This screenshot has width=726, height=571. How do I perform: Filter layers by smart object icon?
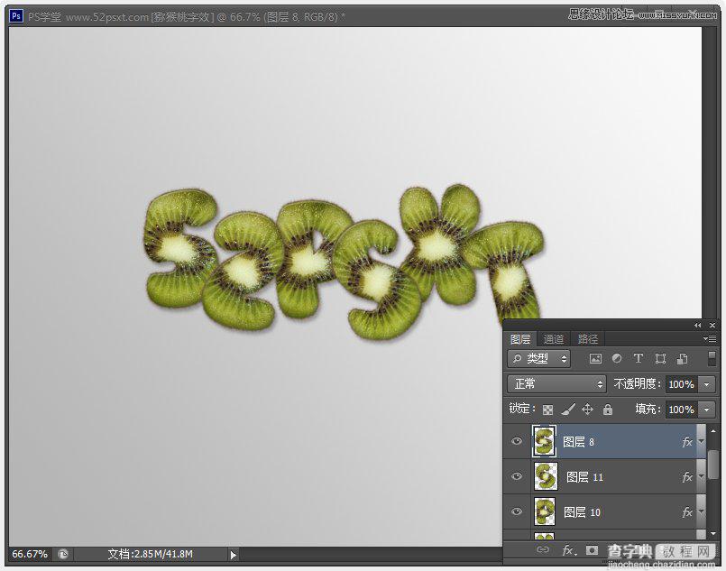[x=683, y=358]
